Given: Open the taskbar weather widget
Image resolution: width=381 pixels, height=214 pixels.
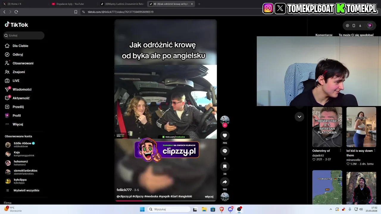Looking at the screenshot, I should click(13, 209).
